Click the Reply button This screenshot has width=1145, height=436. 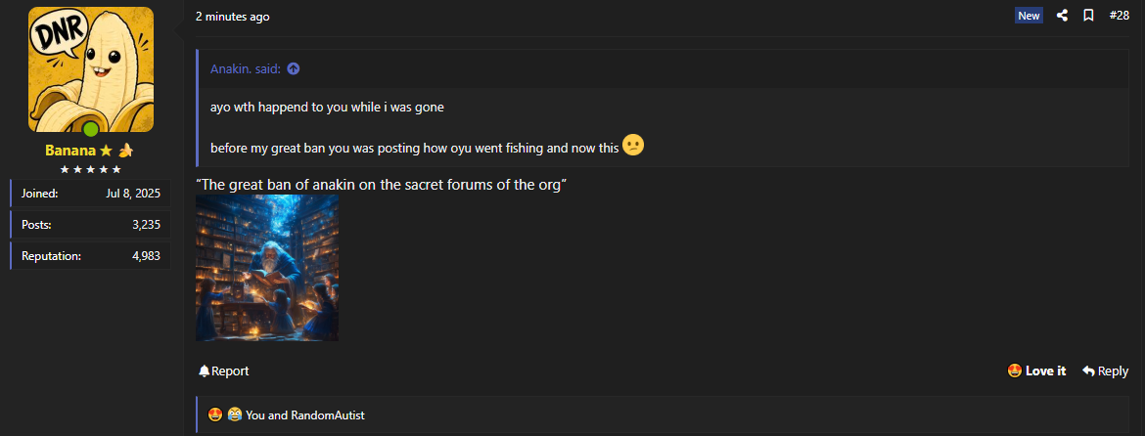point(1105,371)
